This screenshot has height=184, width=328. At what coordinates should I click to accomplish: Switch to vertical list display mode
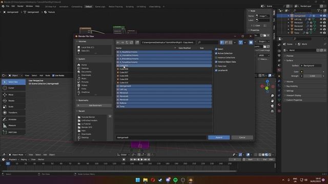pyautogui.click(x=222, y=42)
